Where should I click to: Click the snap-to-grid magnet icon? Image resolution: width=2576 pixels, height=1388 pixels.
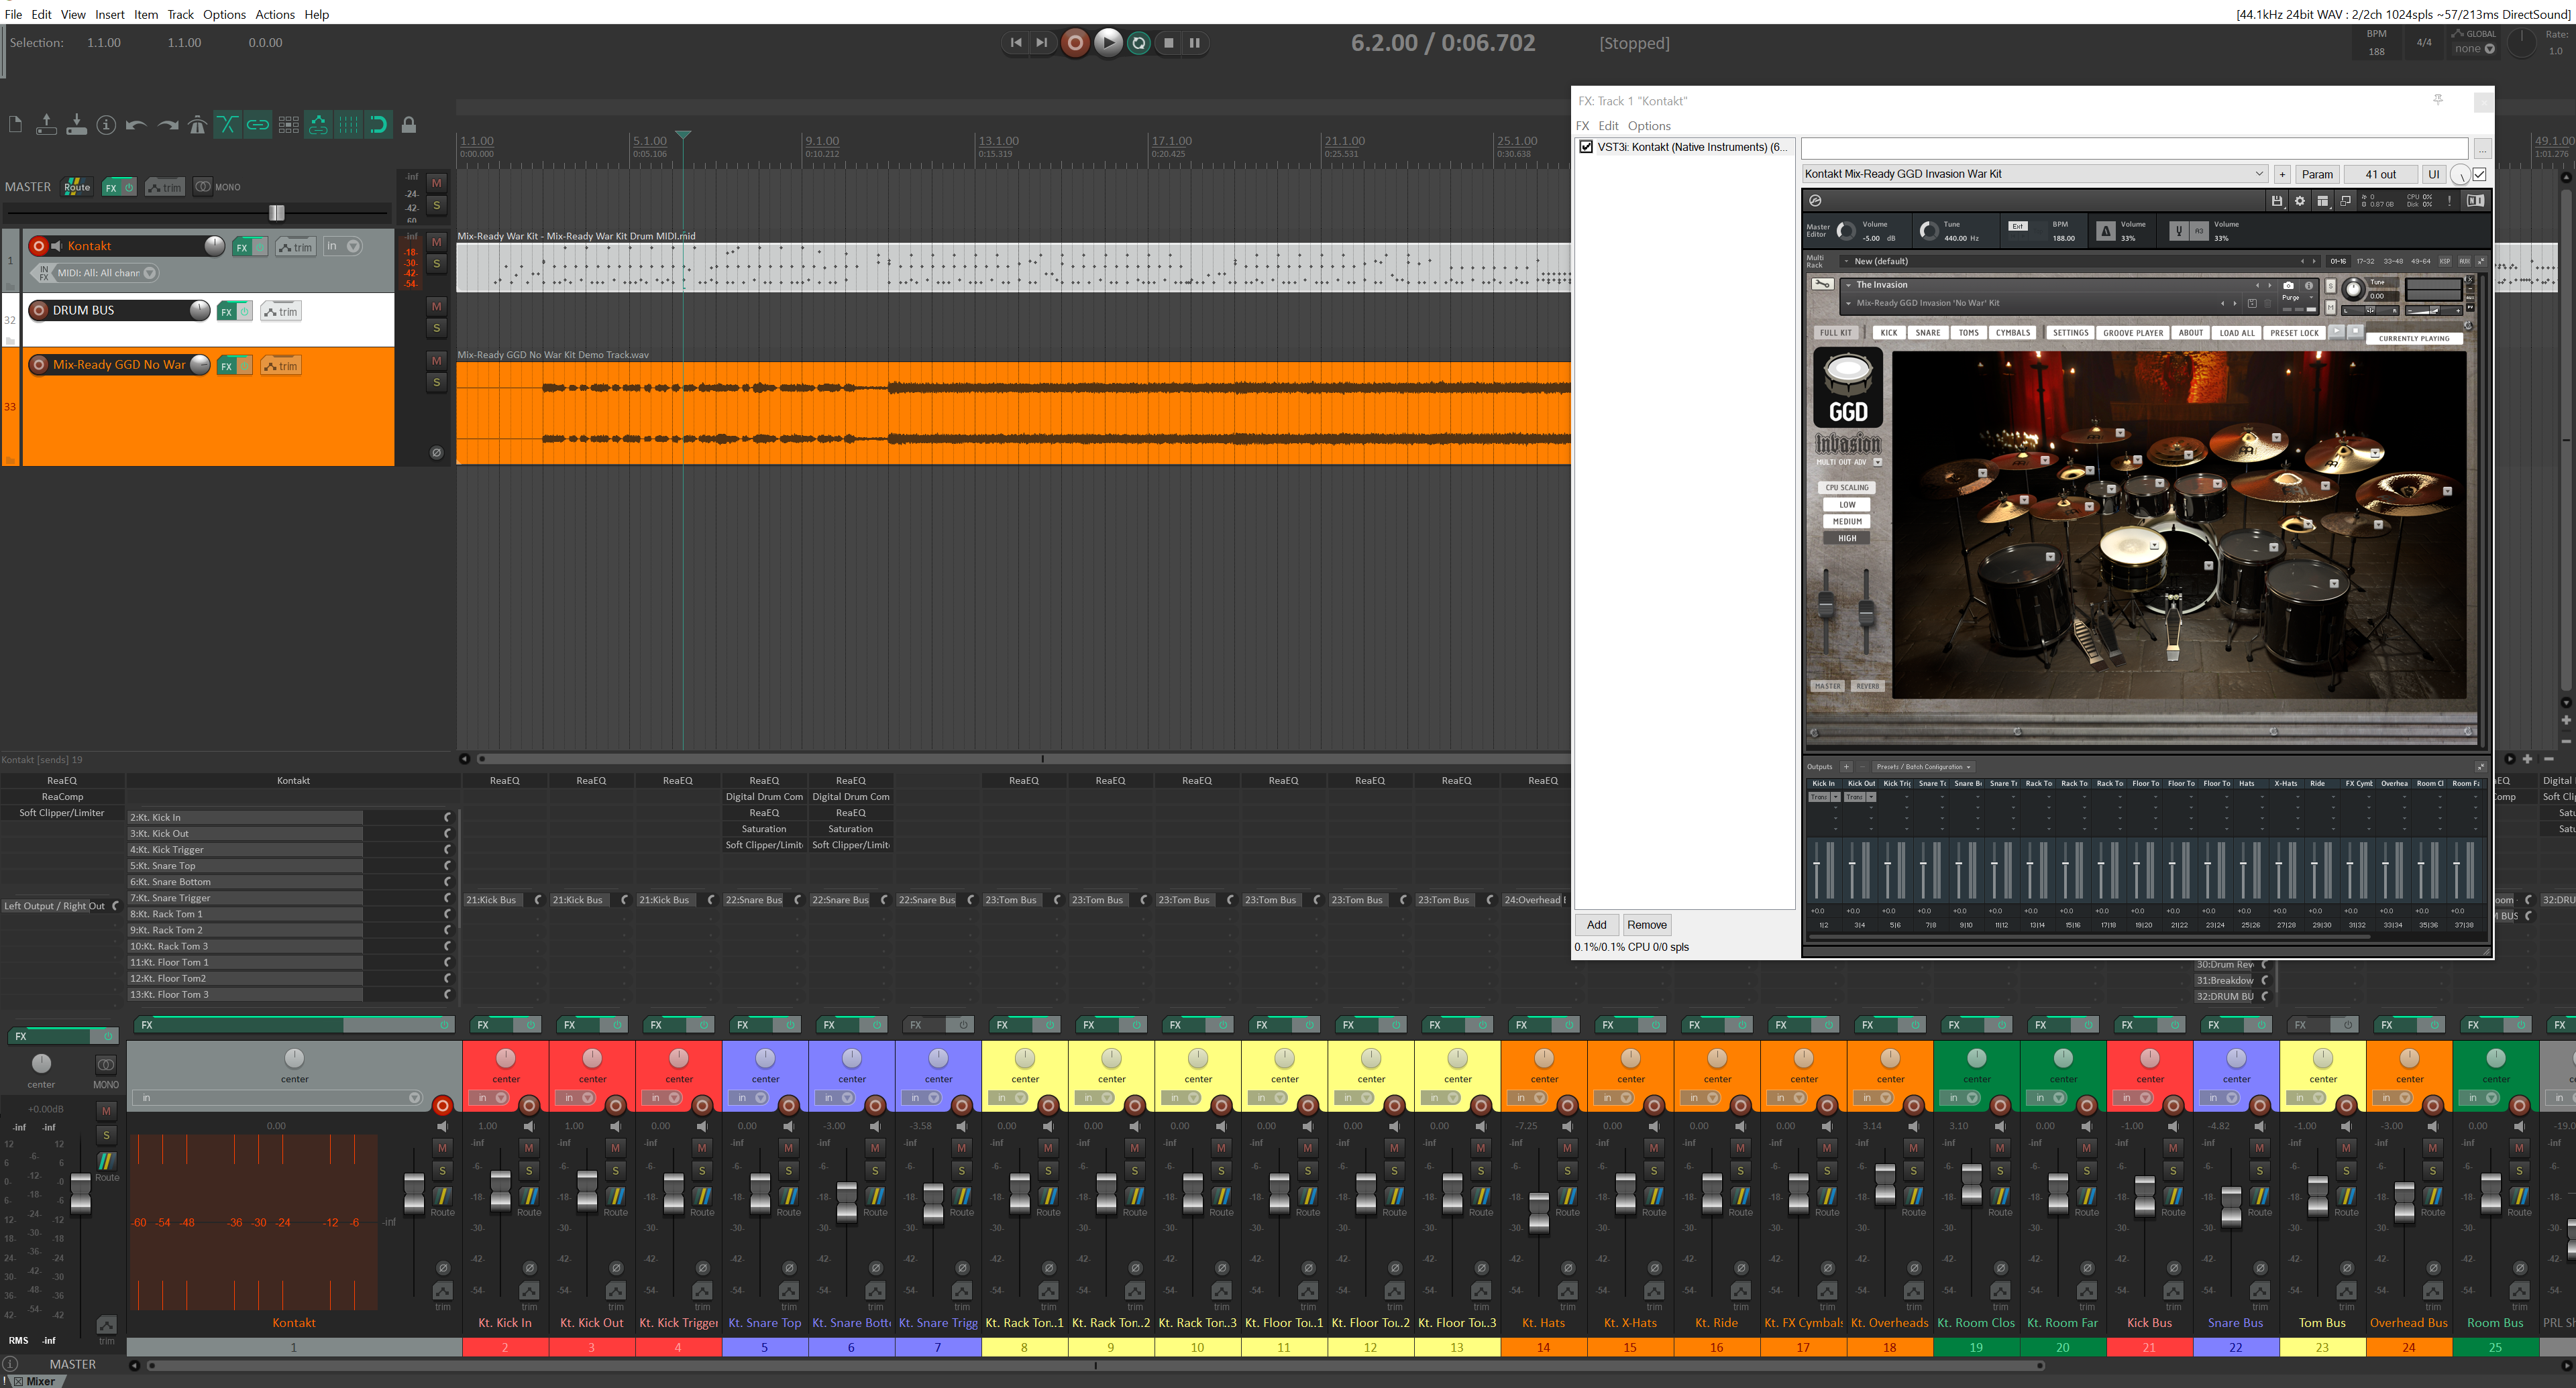pos(378,124)
